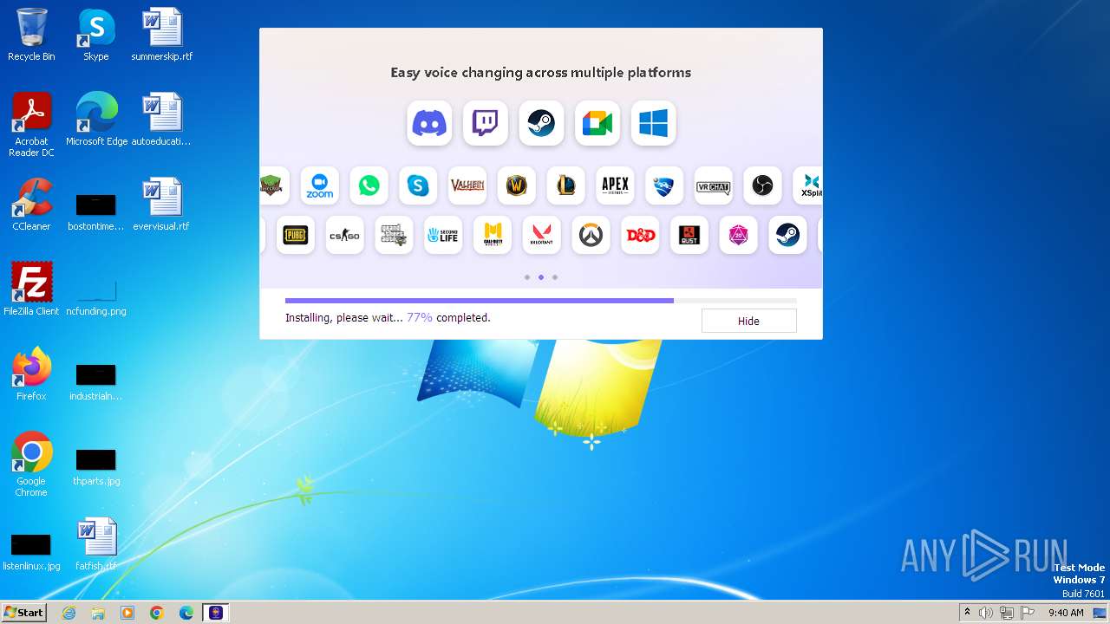This screenshot has height=624, width=1110.
Task: Select the FileZilla Client shortcut
Action: point(31,289)
